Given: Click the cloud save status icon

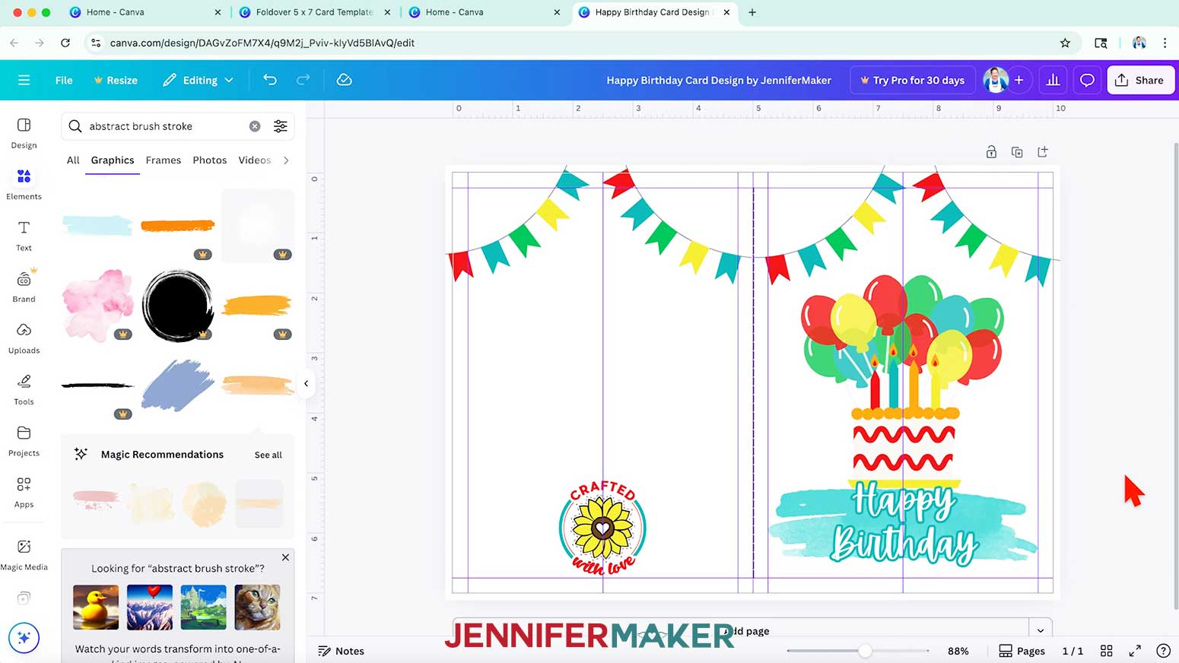Looking at the screenshot, I should pos(344,80).
